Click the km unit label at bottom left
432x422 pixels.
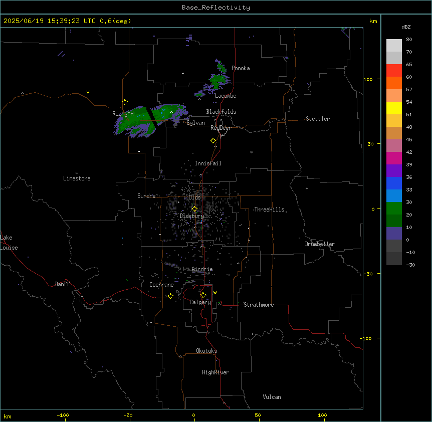click(x=8, y=416)
